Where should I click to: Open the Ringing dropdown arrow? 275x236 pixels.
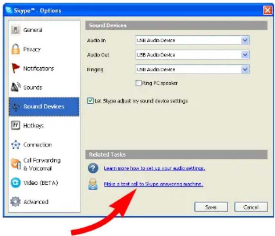tap(245, 70)
